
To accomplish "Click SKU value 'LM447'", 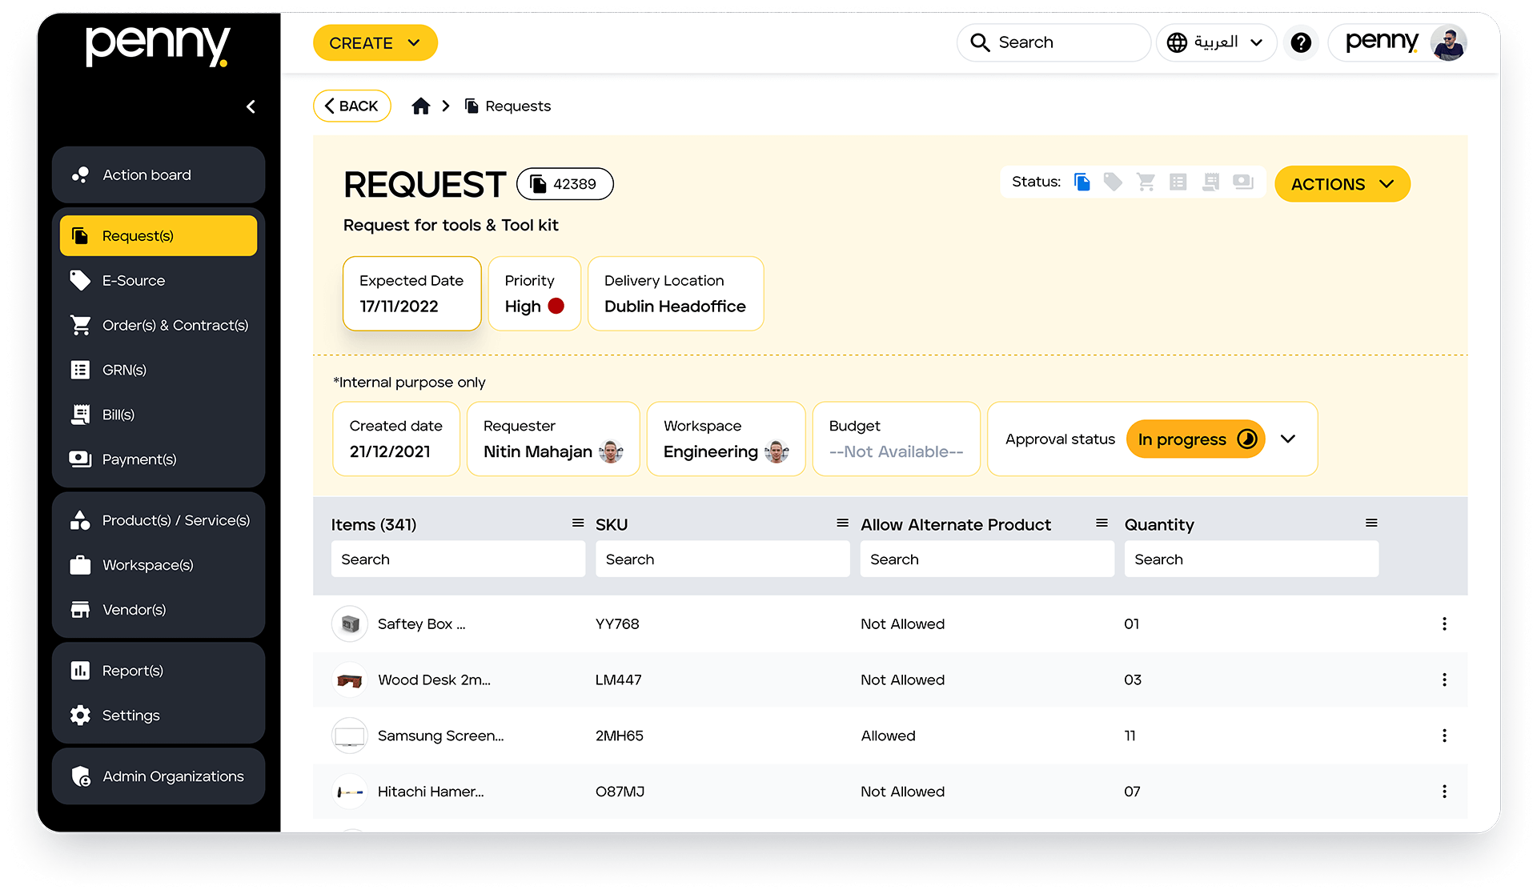I will (x=619, y=680).
